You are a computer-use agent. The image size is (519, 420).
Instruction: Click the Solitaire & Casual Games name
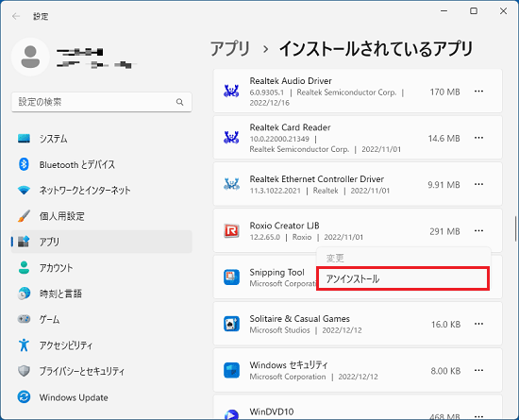coord(299,319)
